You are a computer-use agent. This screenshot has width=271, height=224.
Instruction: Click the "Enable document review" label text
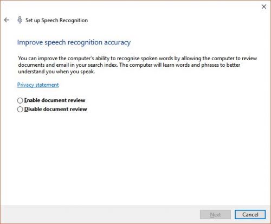click(x=55, y=100)
